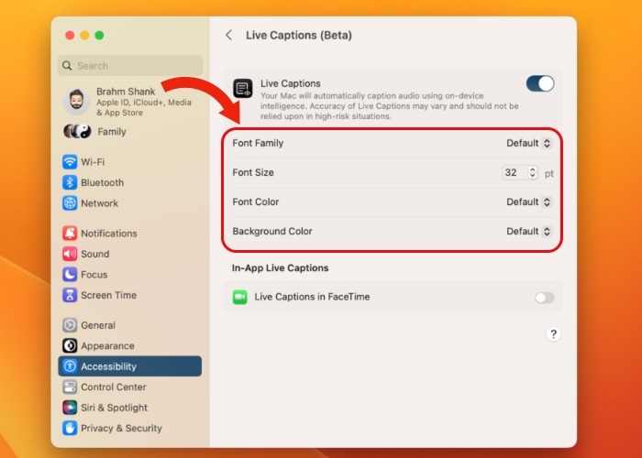Image resolution: width=642 pixels, height=458 pixels.
Task: Open Privacy & Security settings
Action: pos(130,428)
